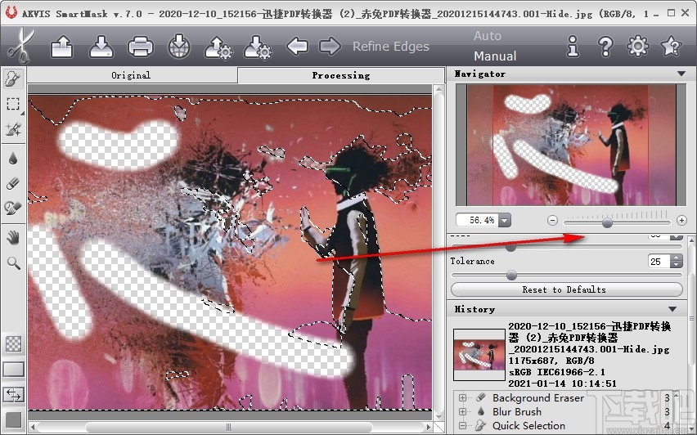The image size is (697, 435).
Task: Select the Quick Selection brush tool
Action: (x=13, y=79)
